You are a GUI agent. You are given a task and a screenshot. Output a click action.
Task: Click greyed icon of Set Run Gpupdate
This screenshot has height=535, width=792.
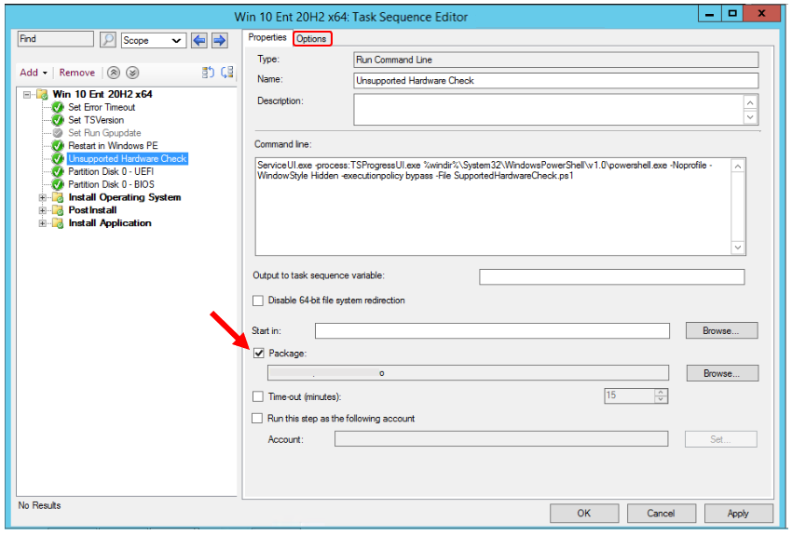click(x=58, y=133)
